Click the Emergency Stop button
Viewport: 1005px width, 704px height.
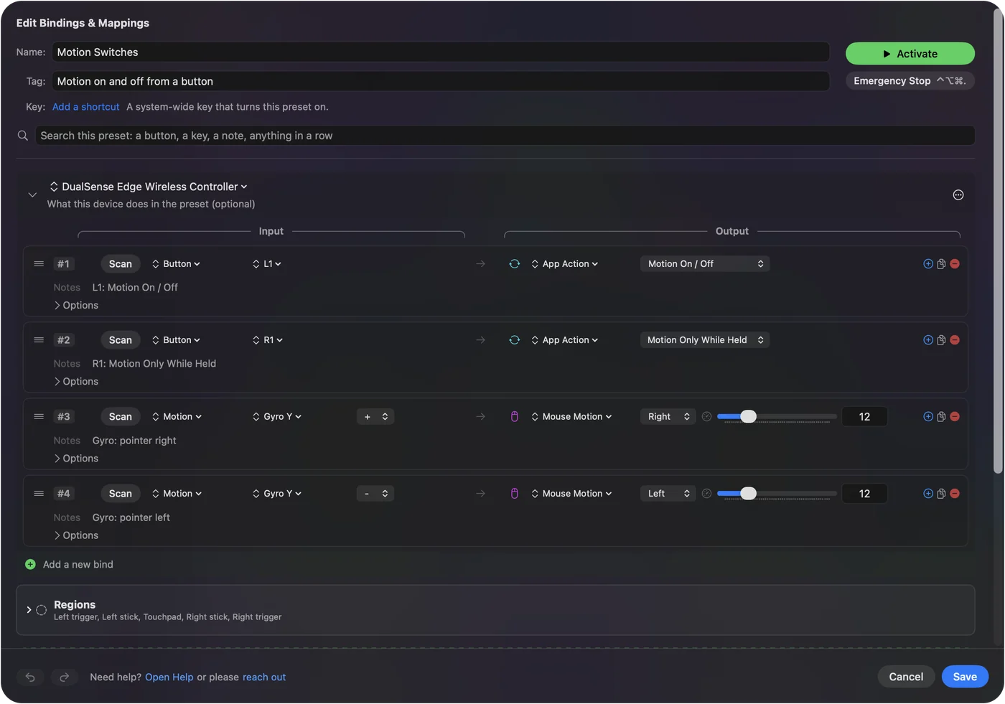coord(910,81)
